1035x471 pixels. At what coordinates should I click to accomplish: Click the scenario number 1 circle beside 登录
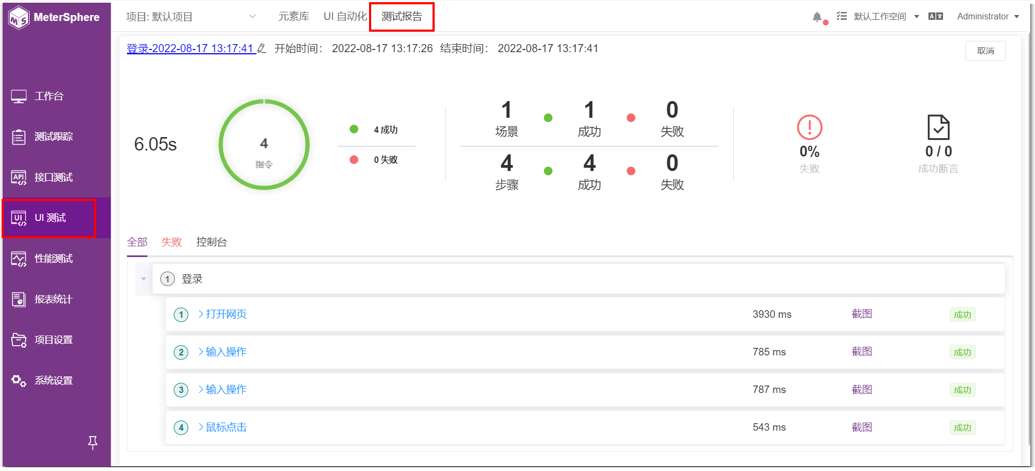(168, 279)
